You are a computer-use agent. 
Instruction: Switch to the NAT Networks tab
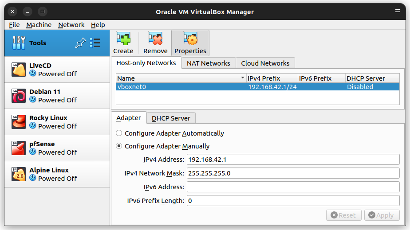[209, 63]
